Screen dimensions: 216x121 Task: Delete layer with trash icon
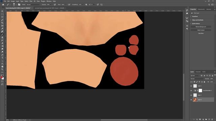(212, 120)
